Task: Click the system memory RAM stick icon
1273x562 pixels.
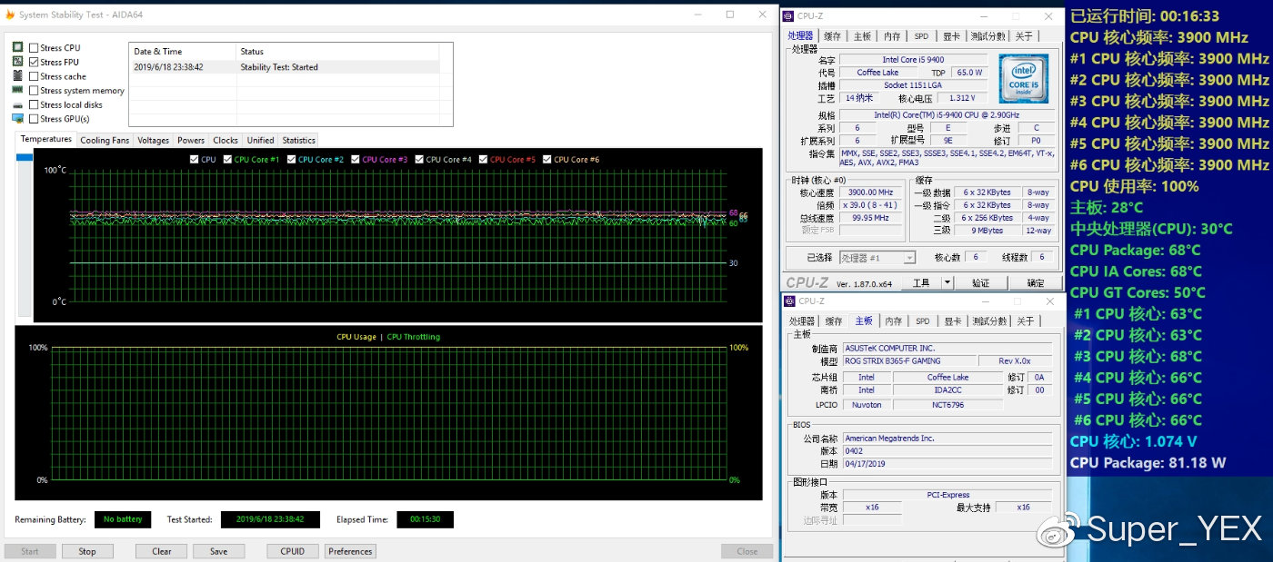Action: pos(17,90)
